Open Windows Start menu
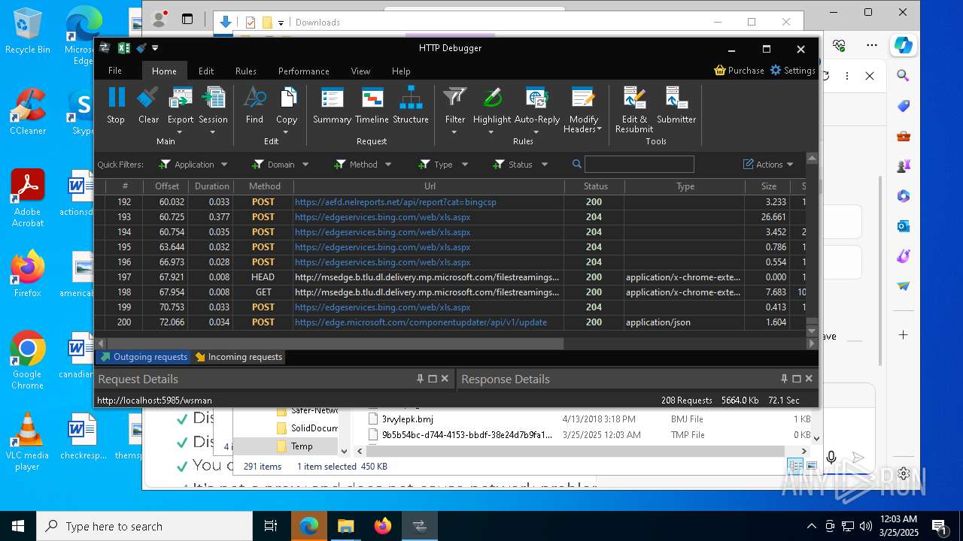The height and width of the screenshot is (541, 963). (18, 526)
